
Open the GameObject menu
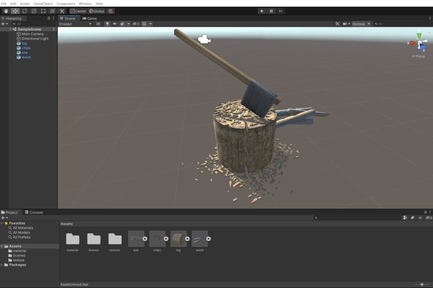coord(43,3)
